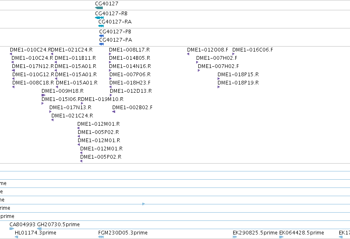Click the lone unlabeled light-blue arrow glyph

pyautogui.click(x=144, y=204)
